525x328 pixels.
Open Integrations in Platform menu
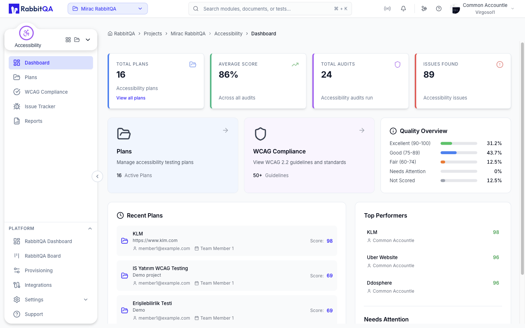(51, 285)
